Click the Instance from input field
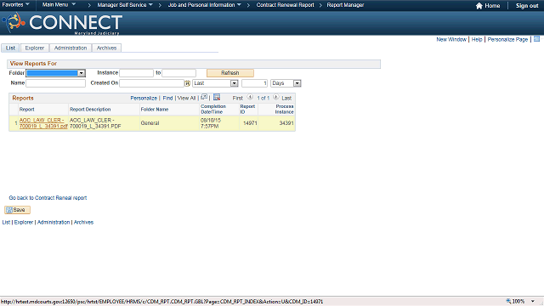This screenshot has height=306, width=544. (136, 73)
